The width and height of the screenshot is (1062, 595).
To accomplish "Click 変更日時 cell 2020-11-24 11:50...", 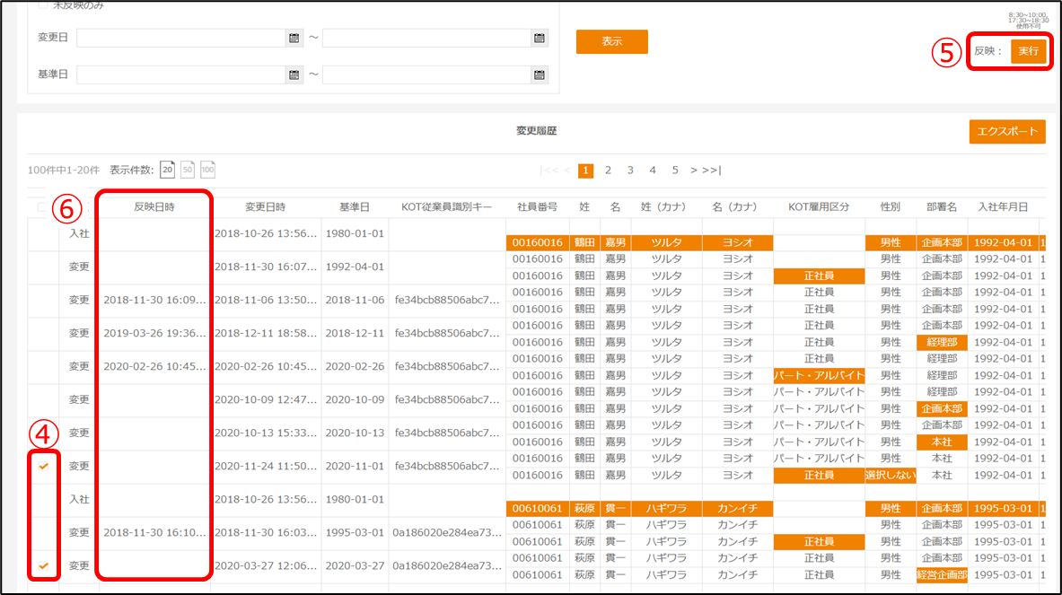I will 266,466.
